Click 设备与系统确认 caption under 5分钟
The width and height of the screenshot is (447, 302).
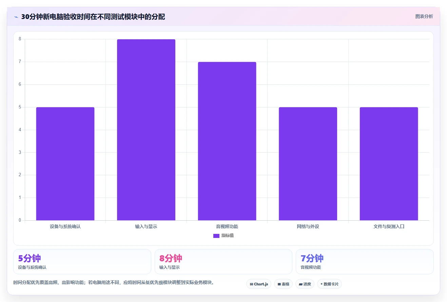(32, 267)
